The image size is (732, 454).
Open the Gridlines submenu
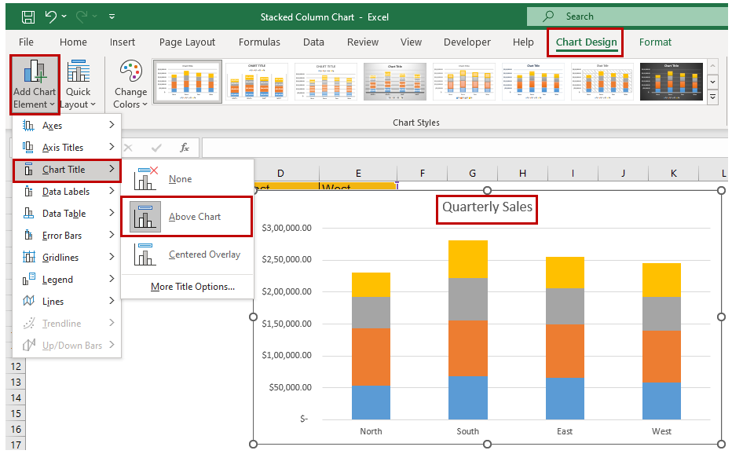click(x=67, y=258)
